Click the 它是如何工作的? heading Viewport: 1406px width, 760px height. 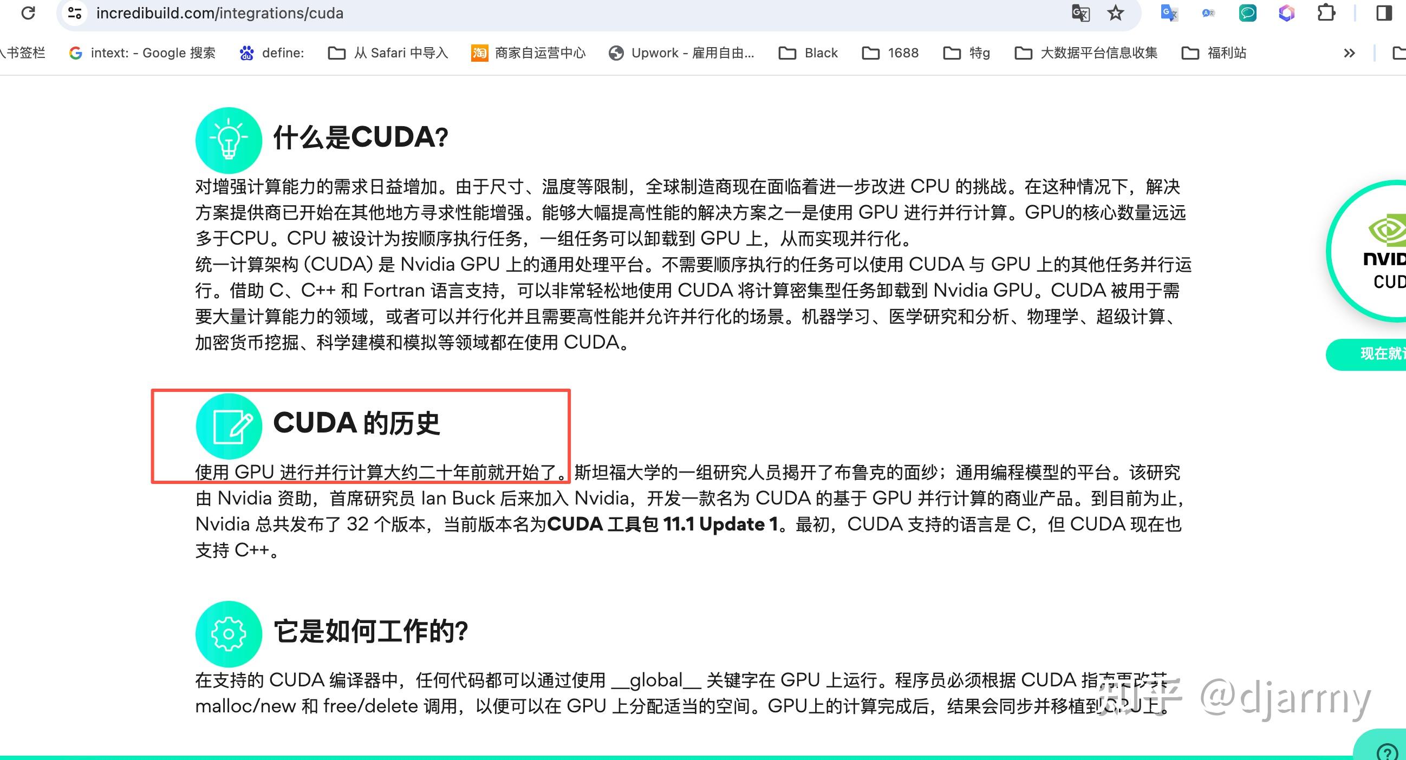pyautogui.click(x=370, y=631)
